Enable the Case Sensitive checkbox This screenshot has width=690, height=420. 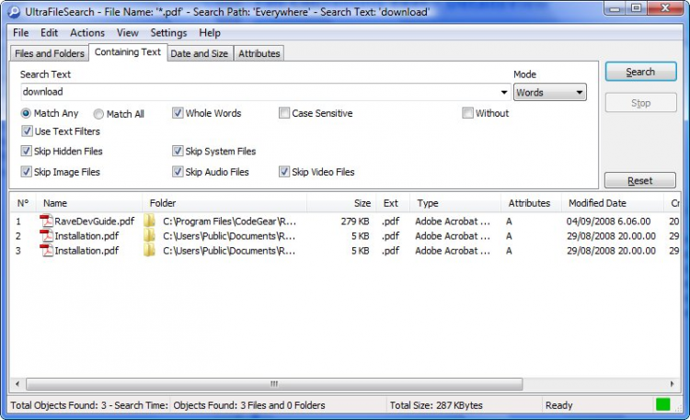284,113
